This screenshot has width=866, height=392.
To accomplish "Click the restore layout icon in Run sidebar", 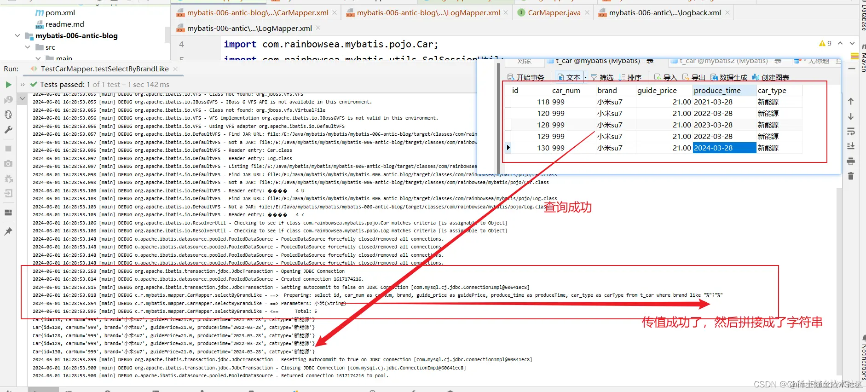I will pyautogui.click(x=8, y=213).
